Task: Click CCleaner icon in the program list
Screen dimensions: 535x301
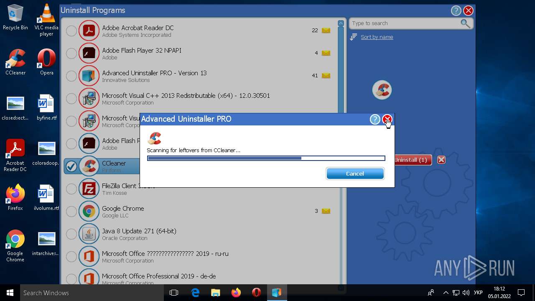Action: [89, 166]
